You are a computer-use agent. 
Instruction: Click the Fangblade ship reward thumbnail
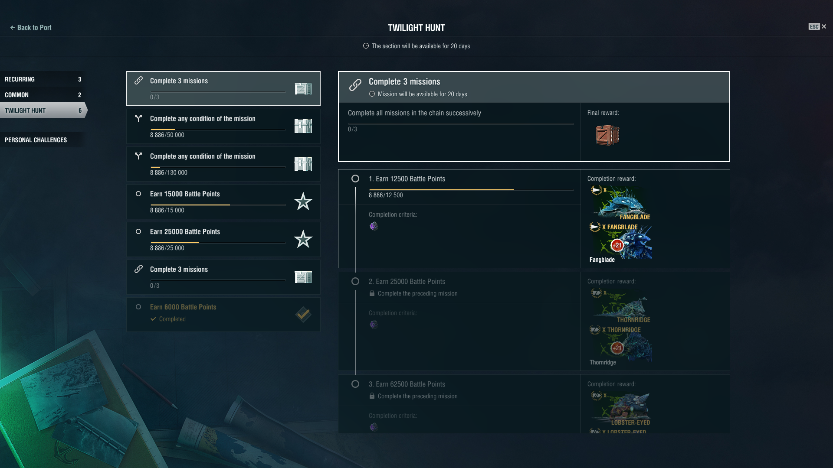coord(620,242)
